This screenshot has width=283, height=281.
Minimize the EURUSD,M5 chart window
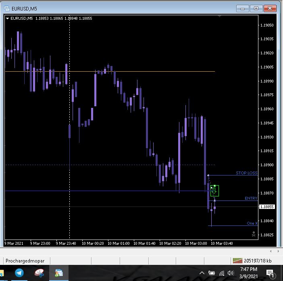tap(242, 8)
